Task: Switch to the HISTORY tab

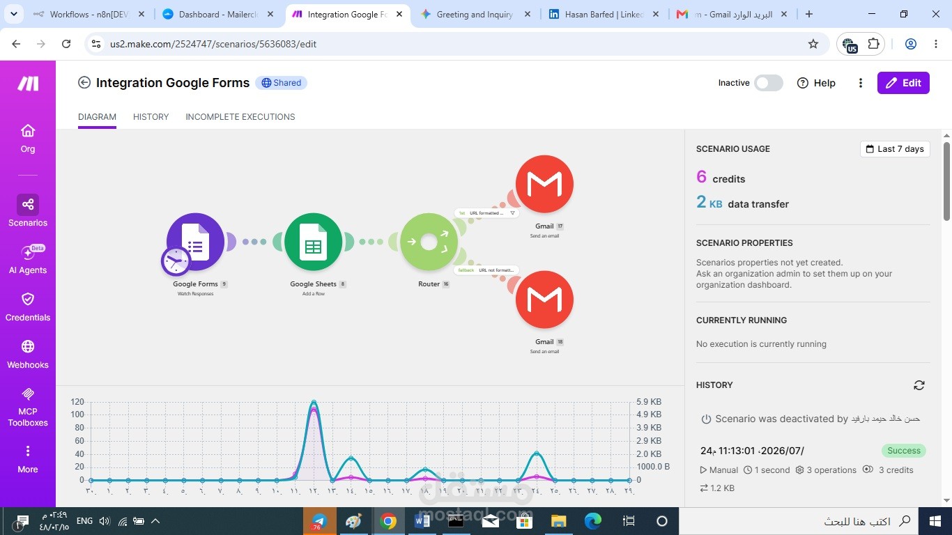Action: (x=151, y=117)
